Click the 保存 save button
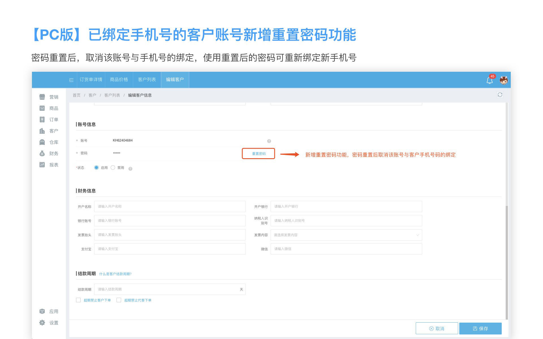543x339 pixels. click(480, 329)
